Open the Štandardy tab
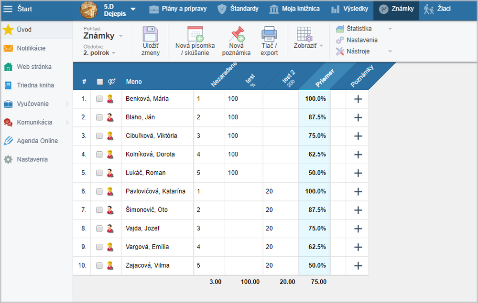The image size is (478, 303). (238, 9)
